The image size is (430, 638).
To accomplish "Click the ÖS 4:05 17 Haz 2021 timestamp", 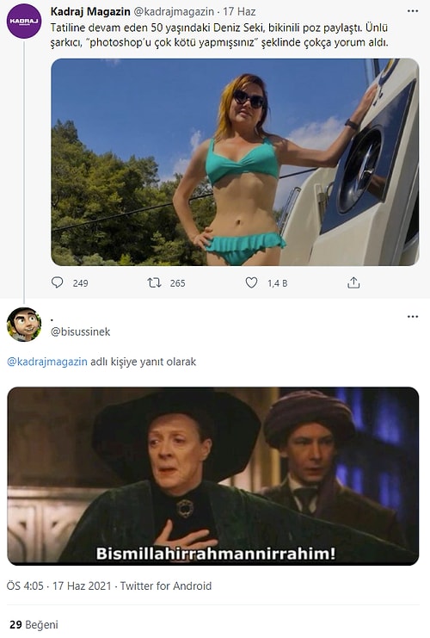I will tap(59, 585).
